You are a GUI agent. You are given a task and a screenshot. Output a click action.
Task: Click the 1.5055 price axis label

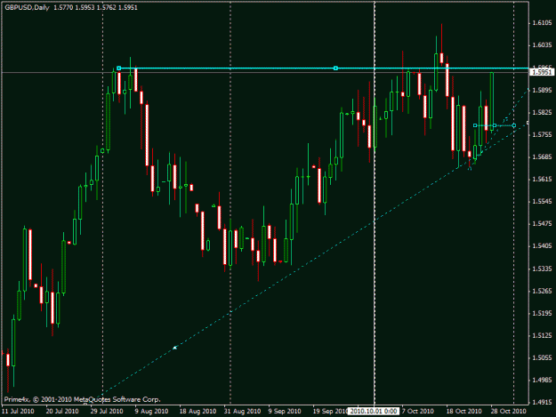[542, 357]
